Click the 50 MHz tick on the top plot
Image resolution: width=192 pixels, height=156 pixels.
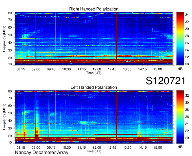(x=10, y=35)
